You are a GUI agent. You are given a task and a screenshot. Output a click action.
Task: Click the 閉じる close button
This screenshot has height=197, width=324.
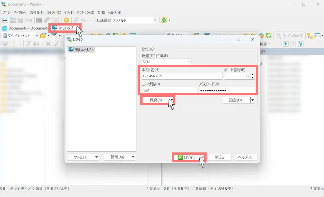tap(220, 157)
